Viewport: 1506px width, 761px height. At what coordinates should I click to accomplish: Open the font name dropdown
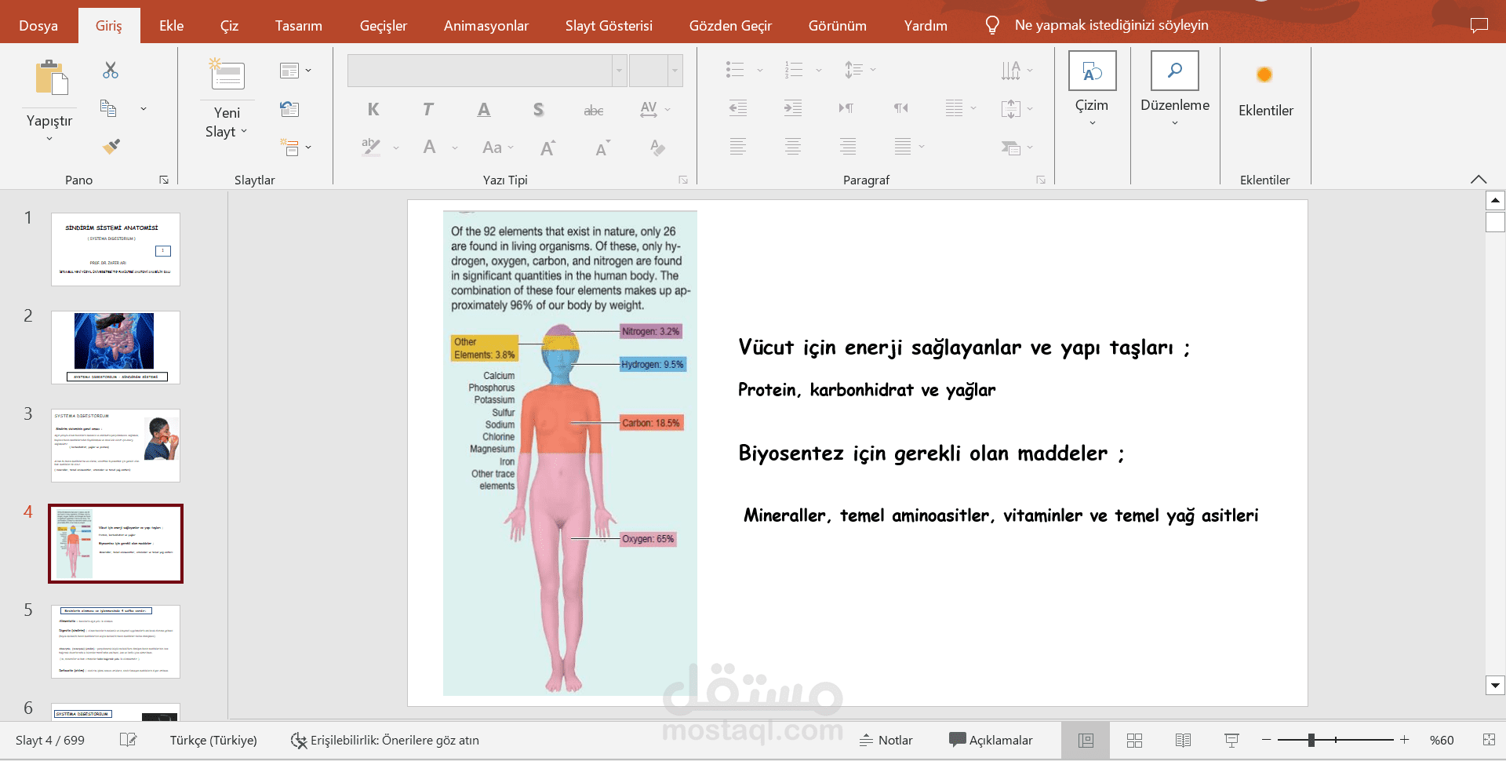[619, 71]
